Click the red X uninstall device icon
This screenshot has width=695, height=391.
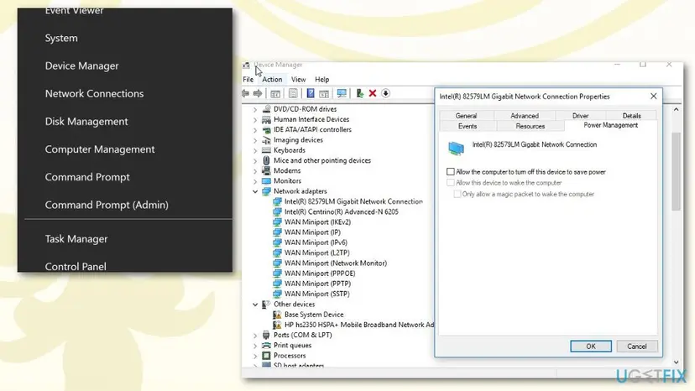tap(373, 93)
